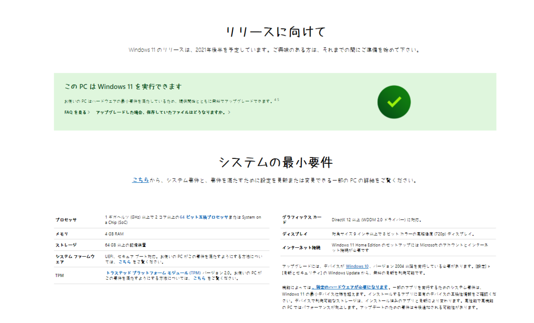Screen dimensions: 534x323
Task: Click the '4 GB RAM' value
Action: [115, 234]
